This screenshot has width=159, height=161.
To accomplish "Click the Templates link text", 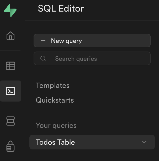I will pyautogui.click(x=52, y=85).
